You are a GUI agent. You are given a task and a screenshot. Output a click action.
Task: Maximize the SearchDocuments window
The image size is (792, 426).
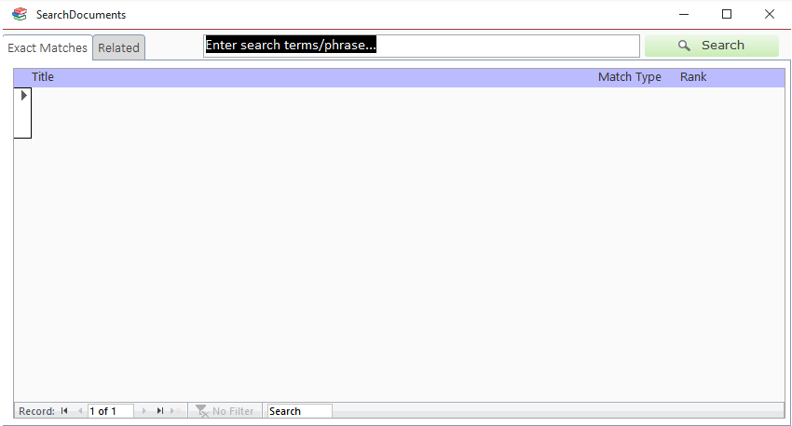pos(727,14)
